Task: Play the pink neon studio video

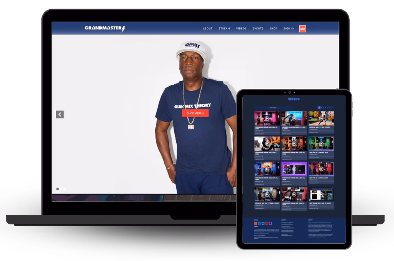Action: [x=267, y=118]
